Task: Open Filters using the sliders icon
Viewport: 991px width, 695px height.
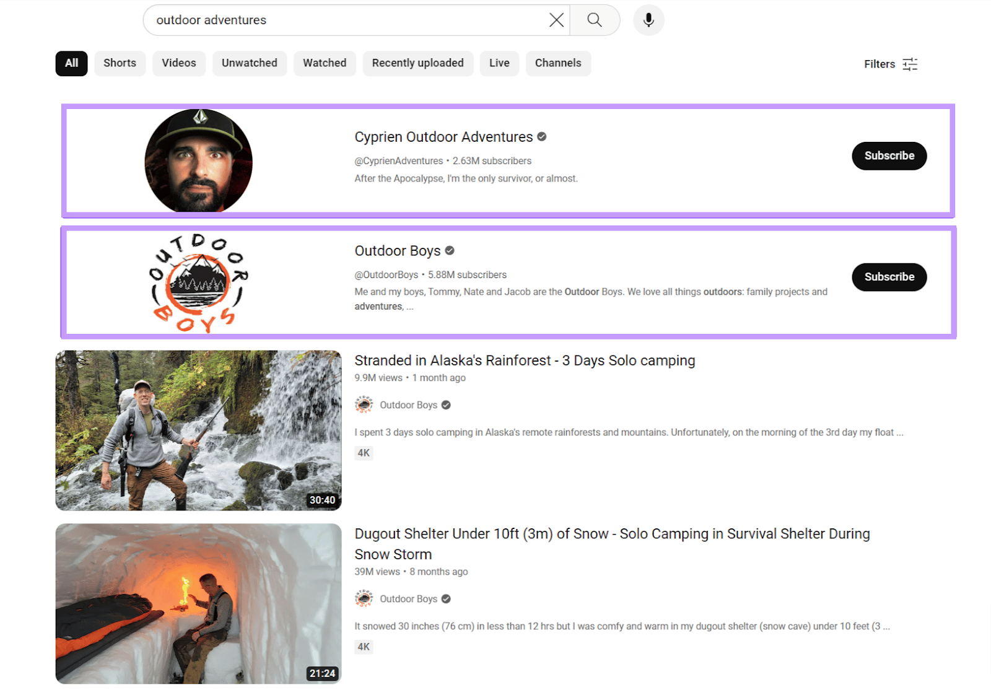Action: pyautogui.click(x=909, y=64)
